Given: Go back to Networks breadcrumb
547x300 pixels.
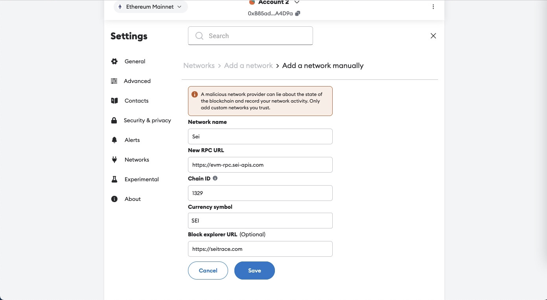Looking at the screenshot, I should tap(199, 65).
